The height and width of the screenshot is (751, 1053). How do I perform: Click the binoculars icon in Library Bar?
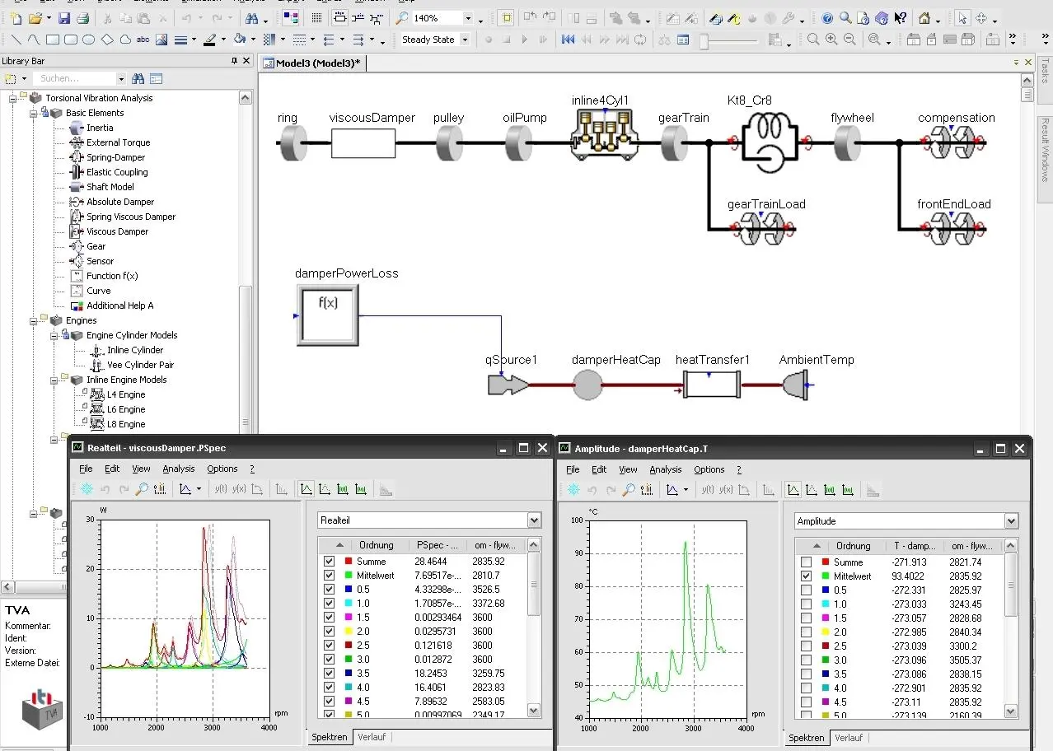pos(138,78)
